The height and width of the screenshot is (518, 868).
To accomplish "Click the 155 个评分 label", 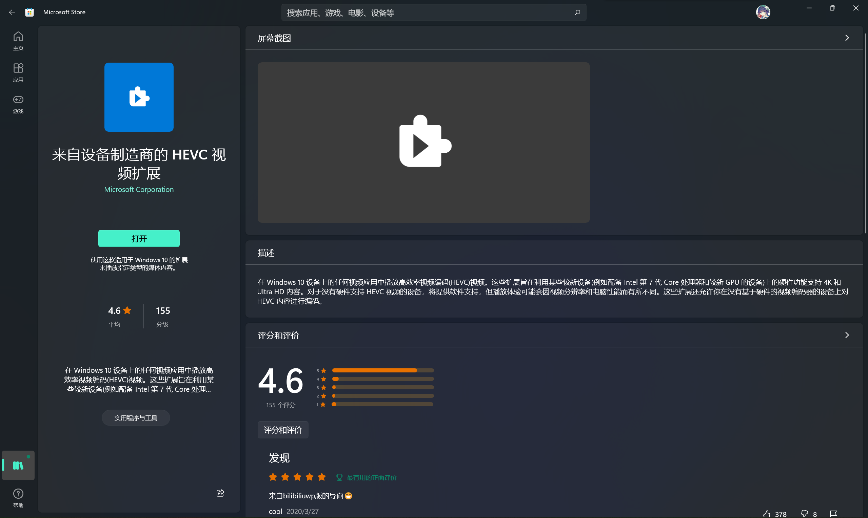I will pyautogui.click(x=281, y=405).
